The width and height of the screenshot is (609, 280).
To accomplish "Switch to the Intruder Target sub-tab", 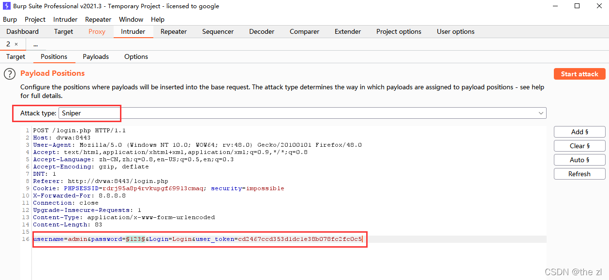I will 15,56.
